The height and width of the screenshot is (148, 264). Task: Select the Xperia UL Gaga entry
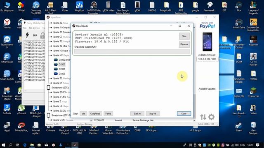(61, 106)
